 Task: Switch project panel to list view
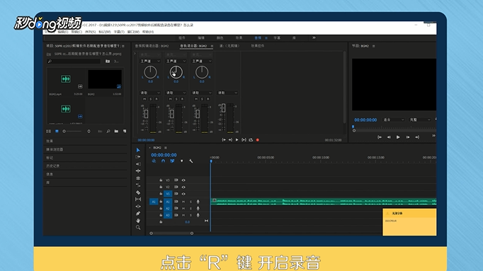click(x=49, y=132)
